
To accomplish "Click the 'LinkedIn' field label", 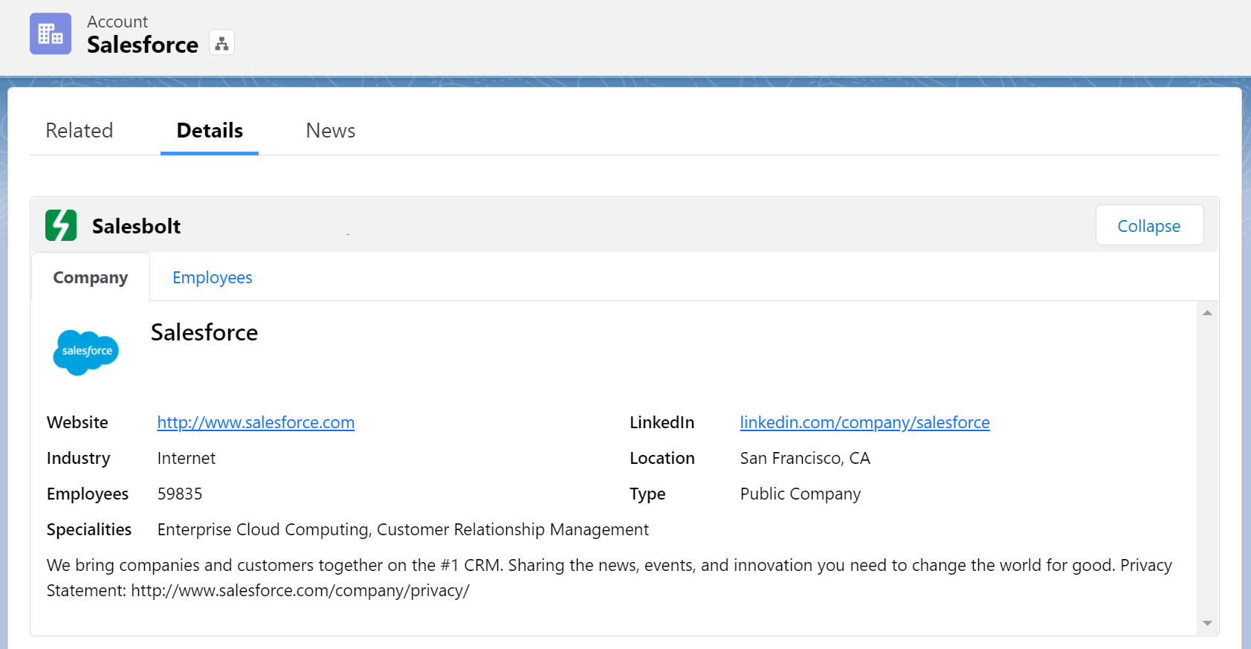I will (x=662, y=422).
